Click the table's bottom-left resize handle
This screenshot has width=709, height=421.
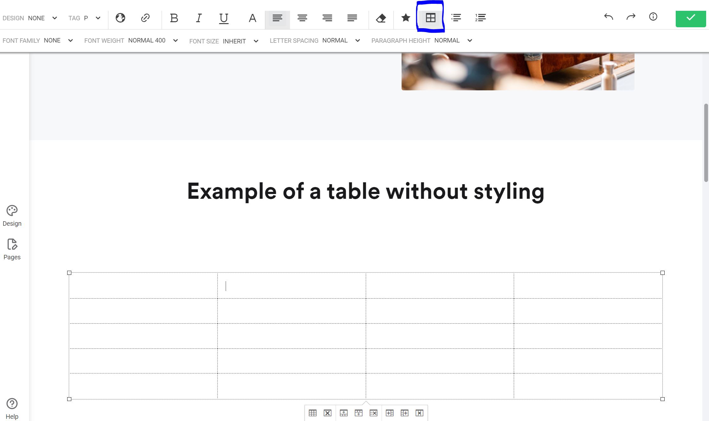69,399
